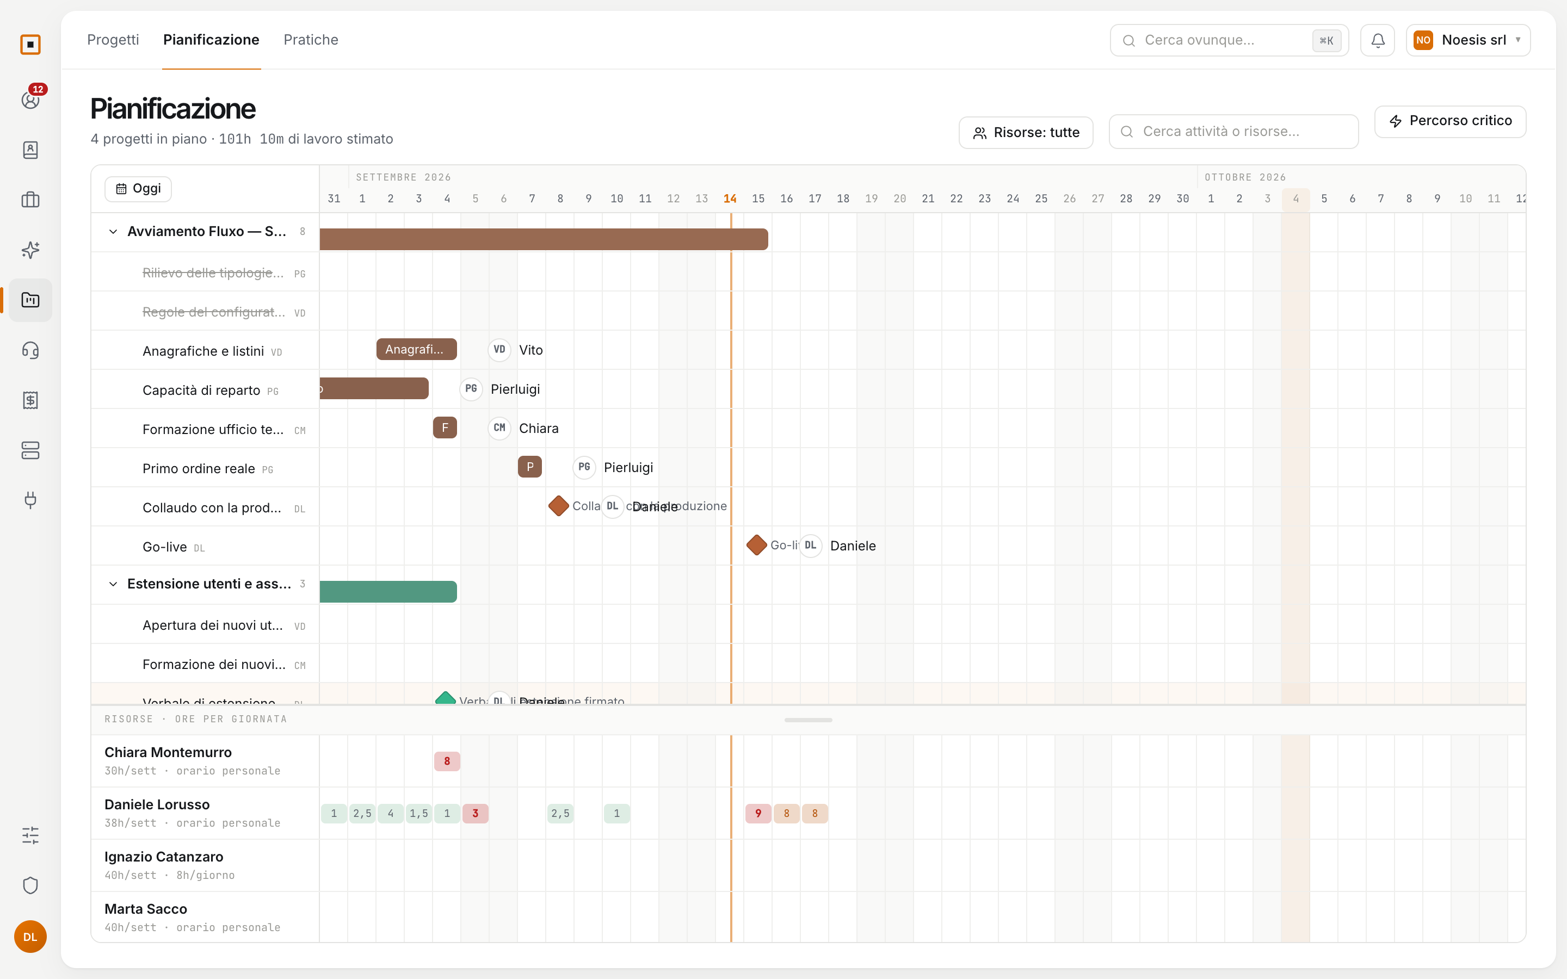
Task: Open the server stack sidebar icon
Action: (30, 450)
